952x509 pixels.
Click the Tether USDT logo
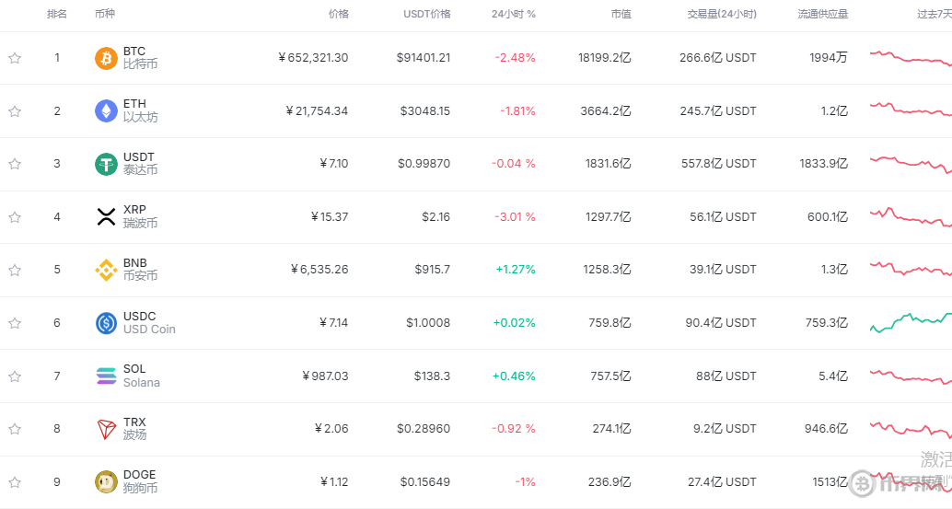coord(106,164)
